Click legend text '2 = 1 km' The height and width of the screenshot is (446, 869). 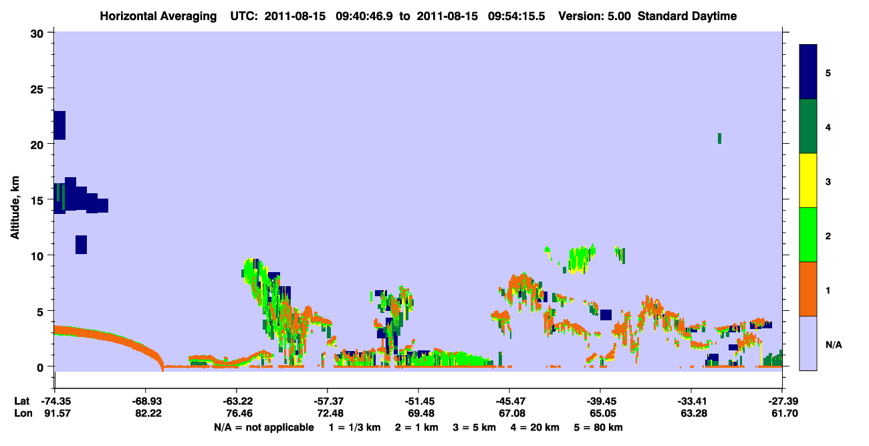416,427
